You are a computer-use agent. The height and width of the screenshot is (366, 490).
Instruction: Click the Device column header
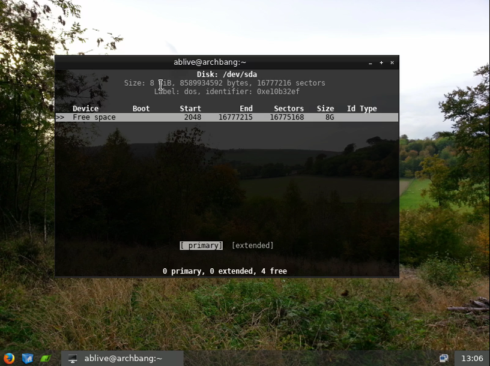[x=85, y=109]
